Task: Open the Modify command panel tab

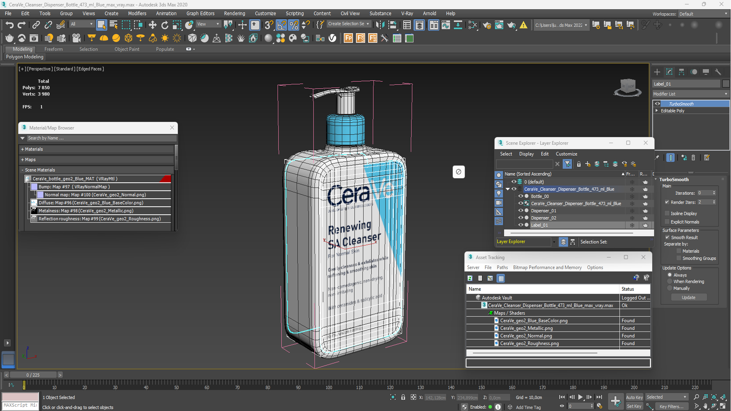Action: click(669, 72)
